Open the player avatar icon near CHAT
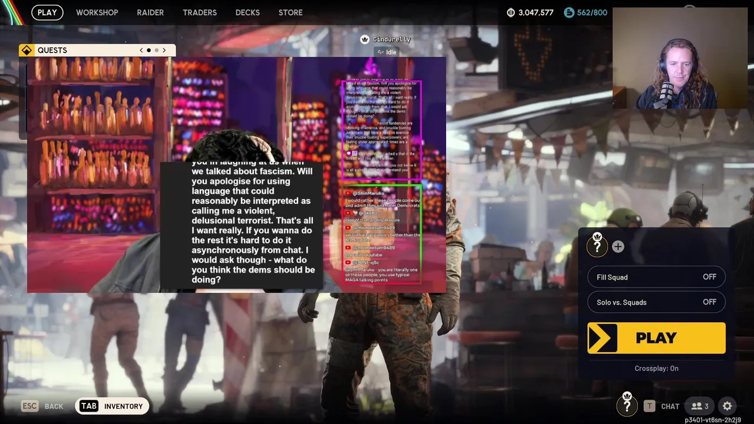This screenshot has height=424, width=754. (627, 405)
